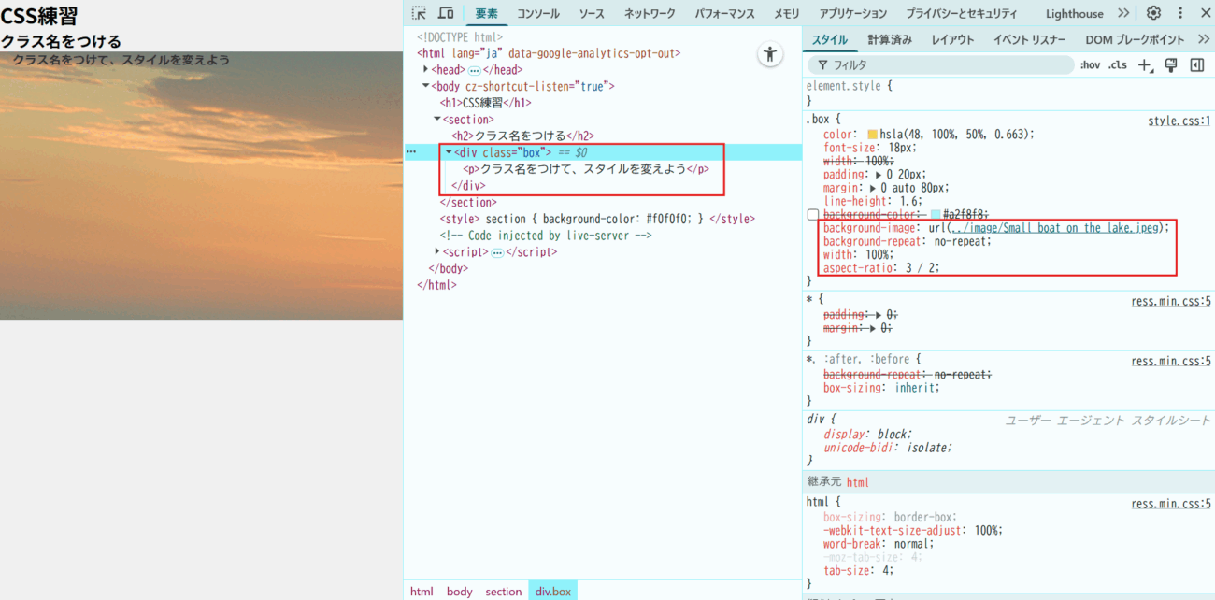Toggle the .cls class editor button
Viewport: 1215px width, 600px height.
tap(1117, 65)
